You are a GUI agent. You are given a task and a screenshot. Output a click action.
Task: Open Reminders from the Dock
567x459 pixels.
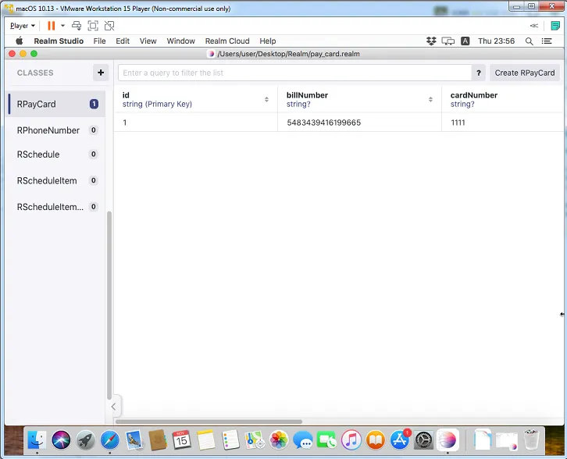click(x=230, y=439)
